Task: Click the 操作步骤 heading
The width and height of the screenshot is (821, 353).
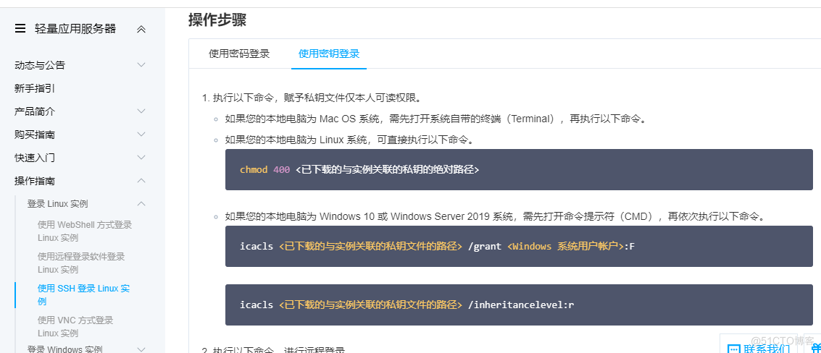Action: pyautogui.click(x=217, y=20)
